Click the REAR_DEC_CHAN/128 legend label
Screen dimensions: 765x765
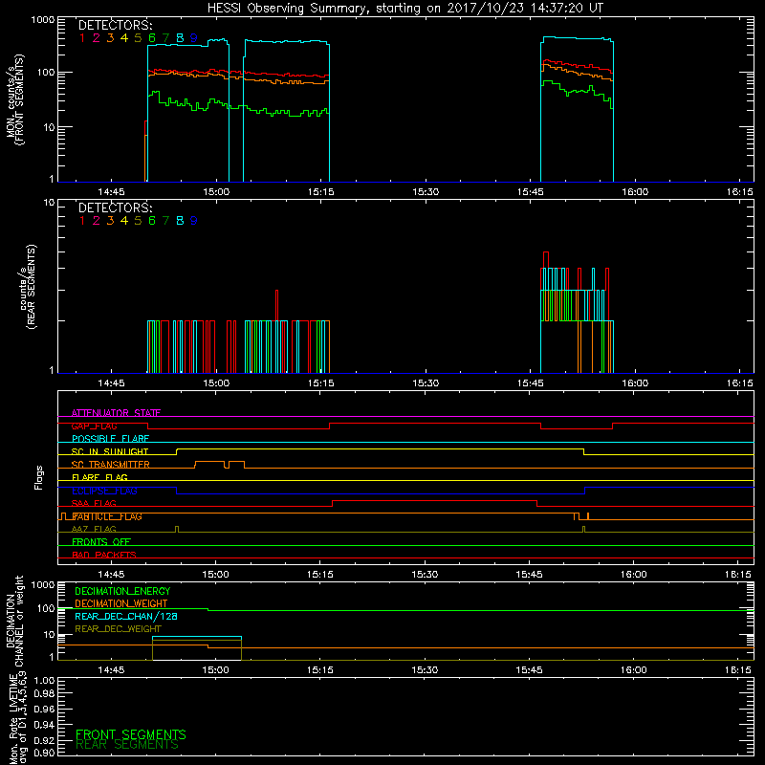coord(126,617)
